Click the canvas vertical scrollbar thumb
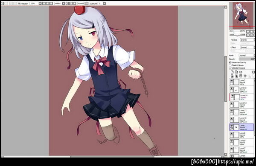256x166 pixels. (x=226, y=79)
